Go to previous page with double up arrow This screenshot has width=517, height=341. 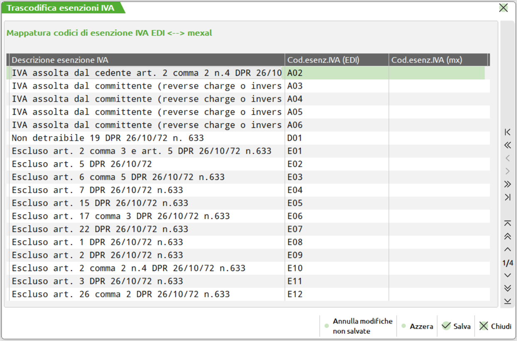click(x=507, y=236)
